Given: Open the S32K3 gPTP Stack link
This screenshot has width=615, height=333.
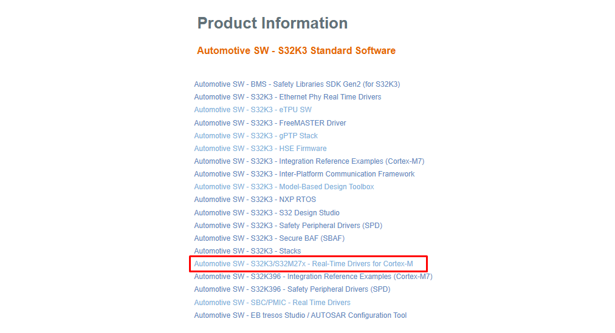Looking at the screenshot, I should pyautogui.click(x=256, y=136).
